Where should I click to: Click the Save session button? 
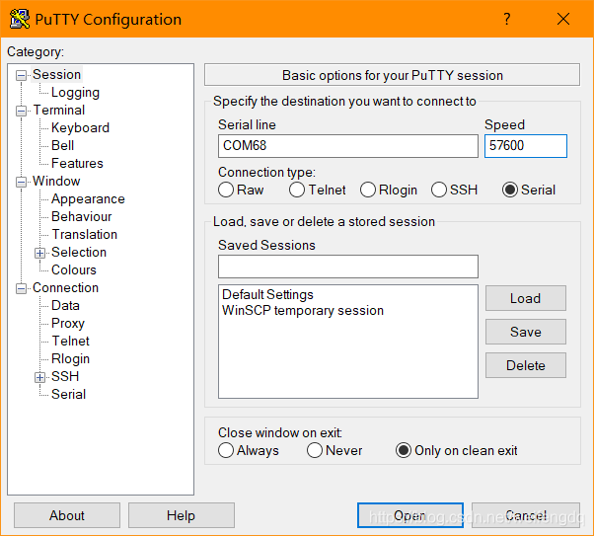pos(526,332)
